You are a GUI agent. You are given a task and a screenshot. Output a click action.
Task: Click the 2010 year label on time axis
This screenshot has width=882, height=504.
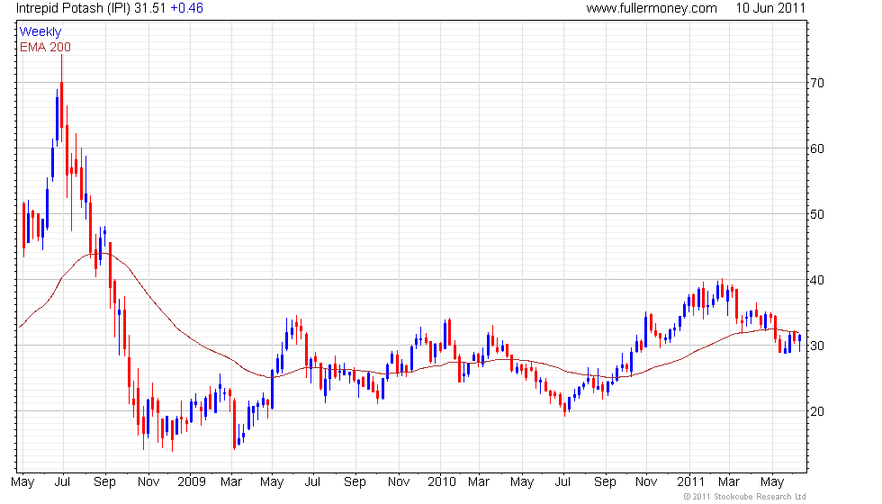pos(442,482)
